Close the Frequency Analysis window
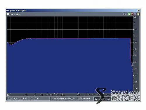This screenshot has width=146, height=110. point(139,10)
